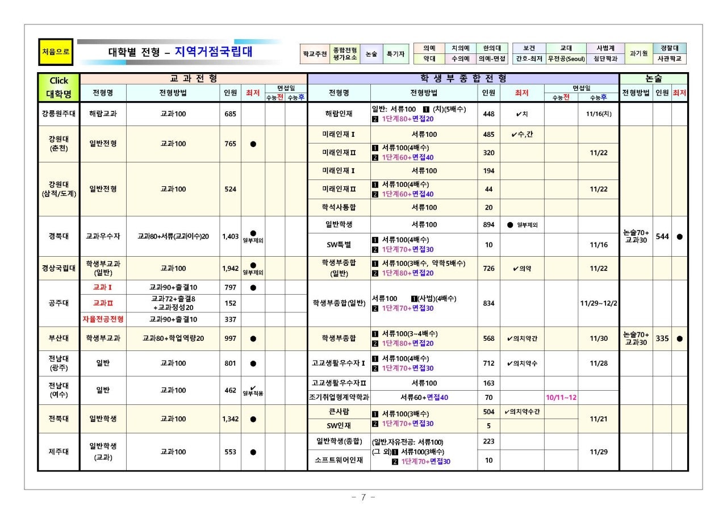Click the red 교과Ⅱ entry

click(x=103, y=303)
